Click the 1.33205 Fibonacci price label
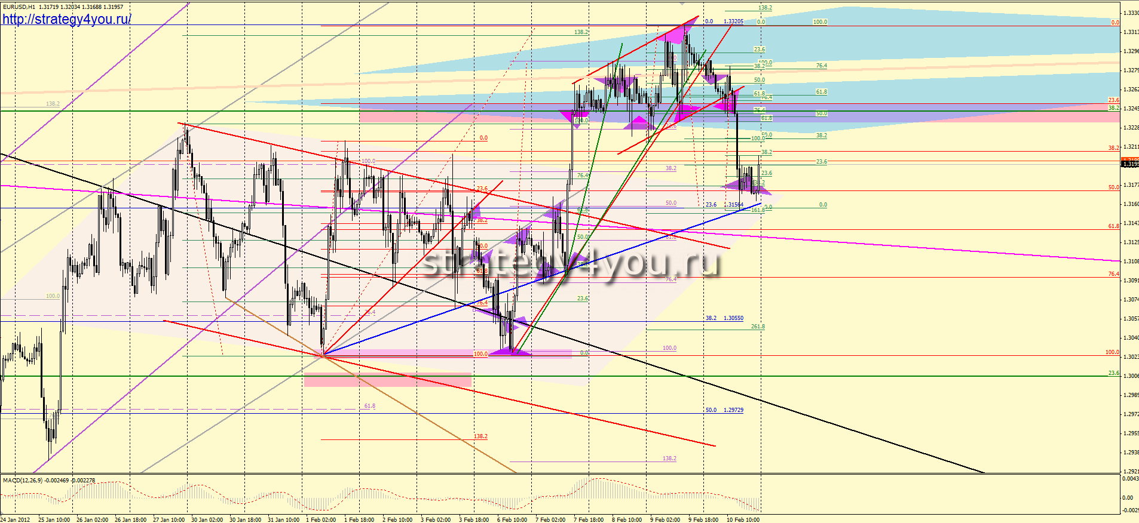This screenshot has height=523, width=1139. (x=733, y=21)
